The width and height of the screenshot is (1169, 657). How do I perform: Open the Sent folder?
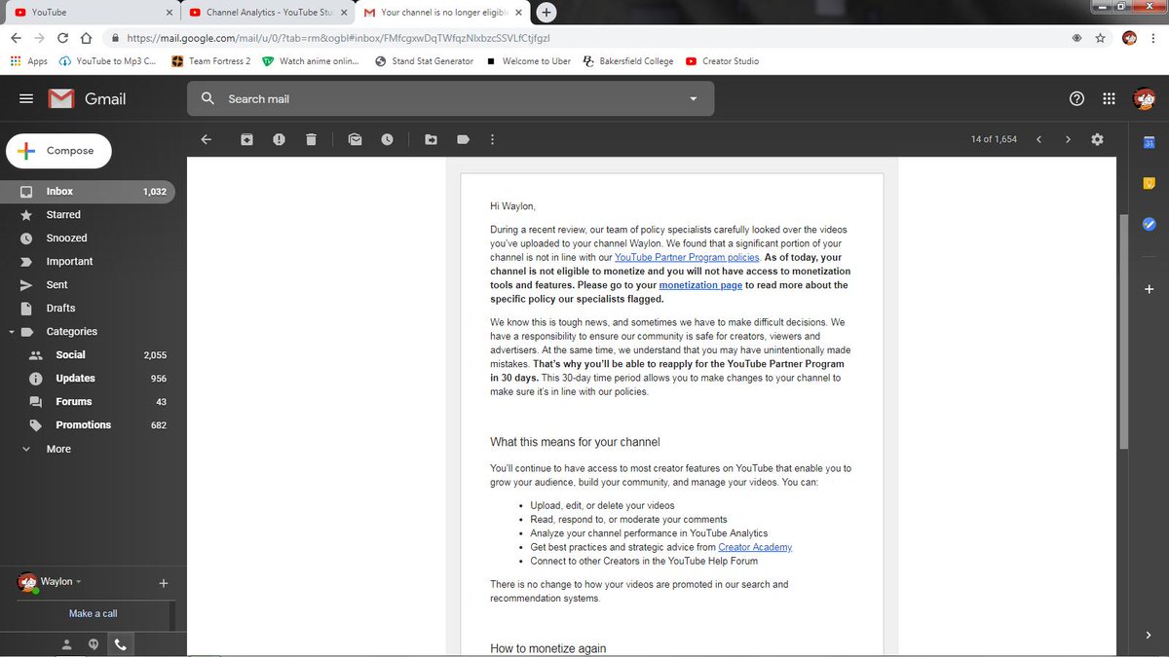point(88,285)
